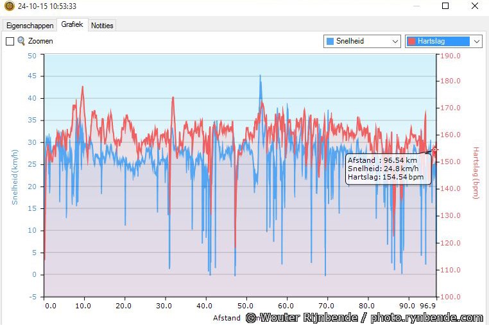Viewport: 489px width, 325px height.
Task: Close the activity window
Action: point(474,6)
